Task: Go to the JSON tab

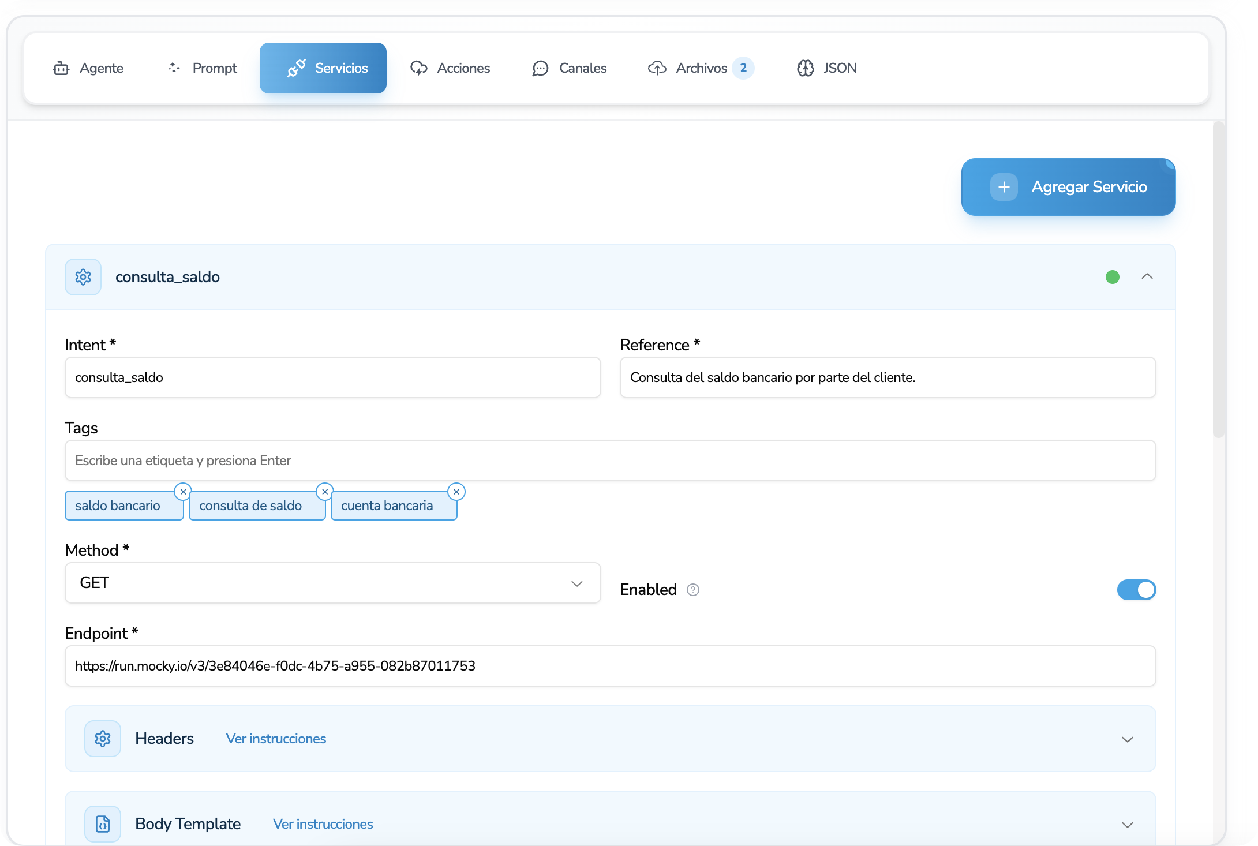Action: [826, 68]
